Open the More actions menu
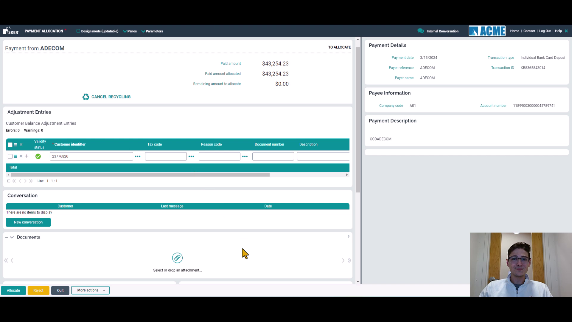 coord(90,290)
